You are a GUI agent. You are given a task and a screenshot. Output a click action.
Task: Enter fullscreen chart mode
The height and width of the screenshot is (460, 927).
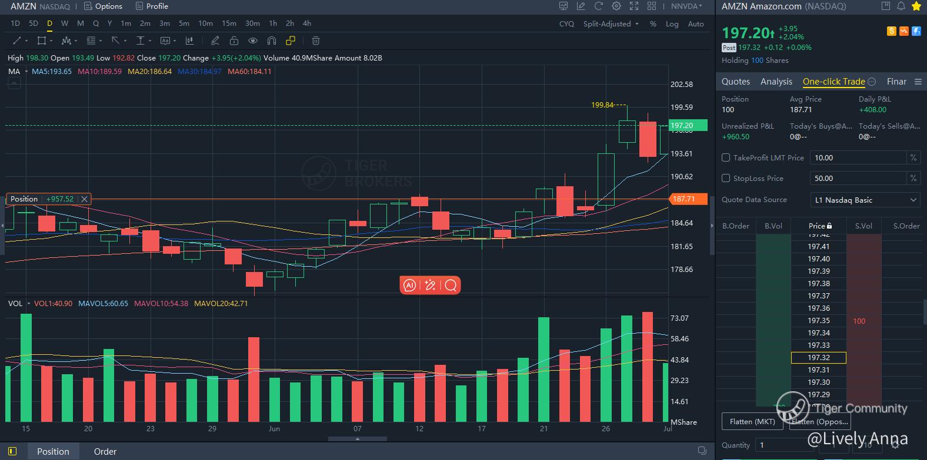[x=634, y=6]
